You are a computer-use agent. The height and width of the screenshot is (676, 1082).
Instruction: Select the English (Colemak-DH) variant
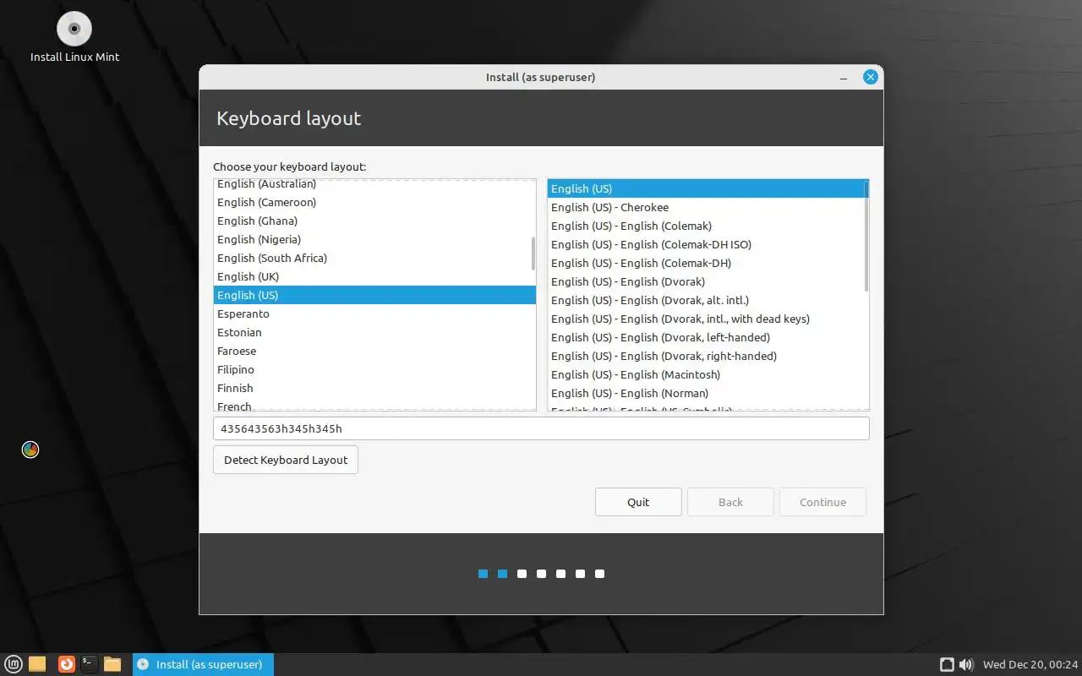(708, 263)
